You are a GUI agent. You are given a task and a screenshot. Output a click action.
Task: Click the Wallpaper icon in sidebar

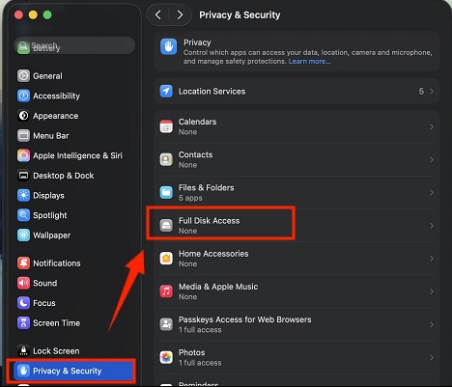click(23, 235)
